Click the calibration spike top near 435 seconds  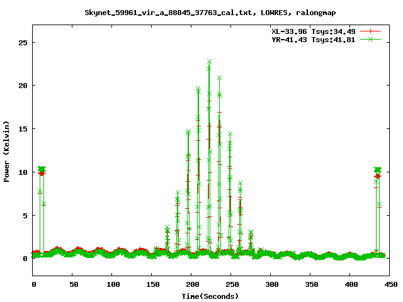coord(378,170)
